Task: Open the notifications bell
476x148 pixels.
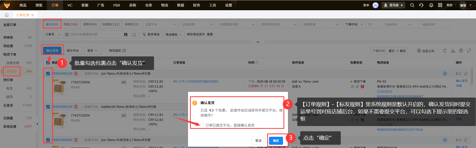Action: (431, 5)
